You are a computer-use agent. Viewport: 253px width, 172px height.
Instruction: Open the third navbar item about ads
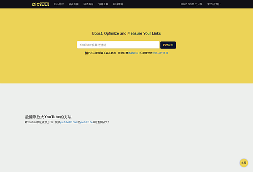pos(89,4)
